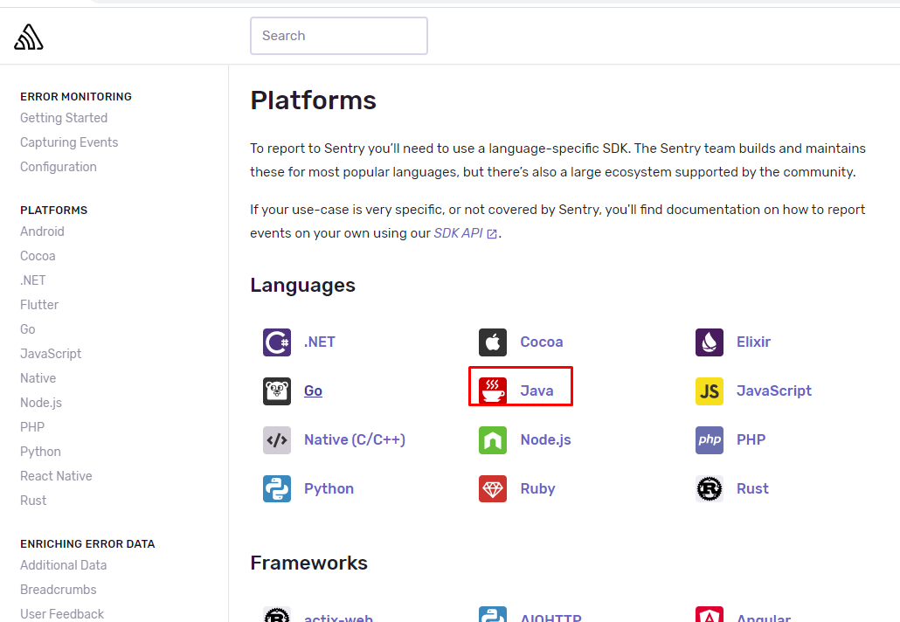Select Go in sidebar Platforms
This screenshot has height=622, width=900.
[28, 329]
